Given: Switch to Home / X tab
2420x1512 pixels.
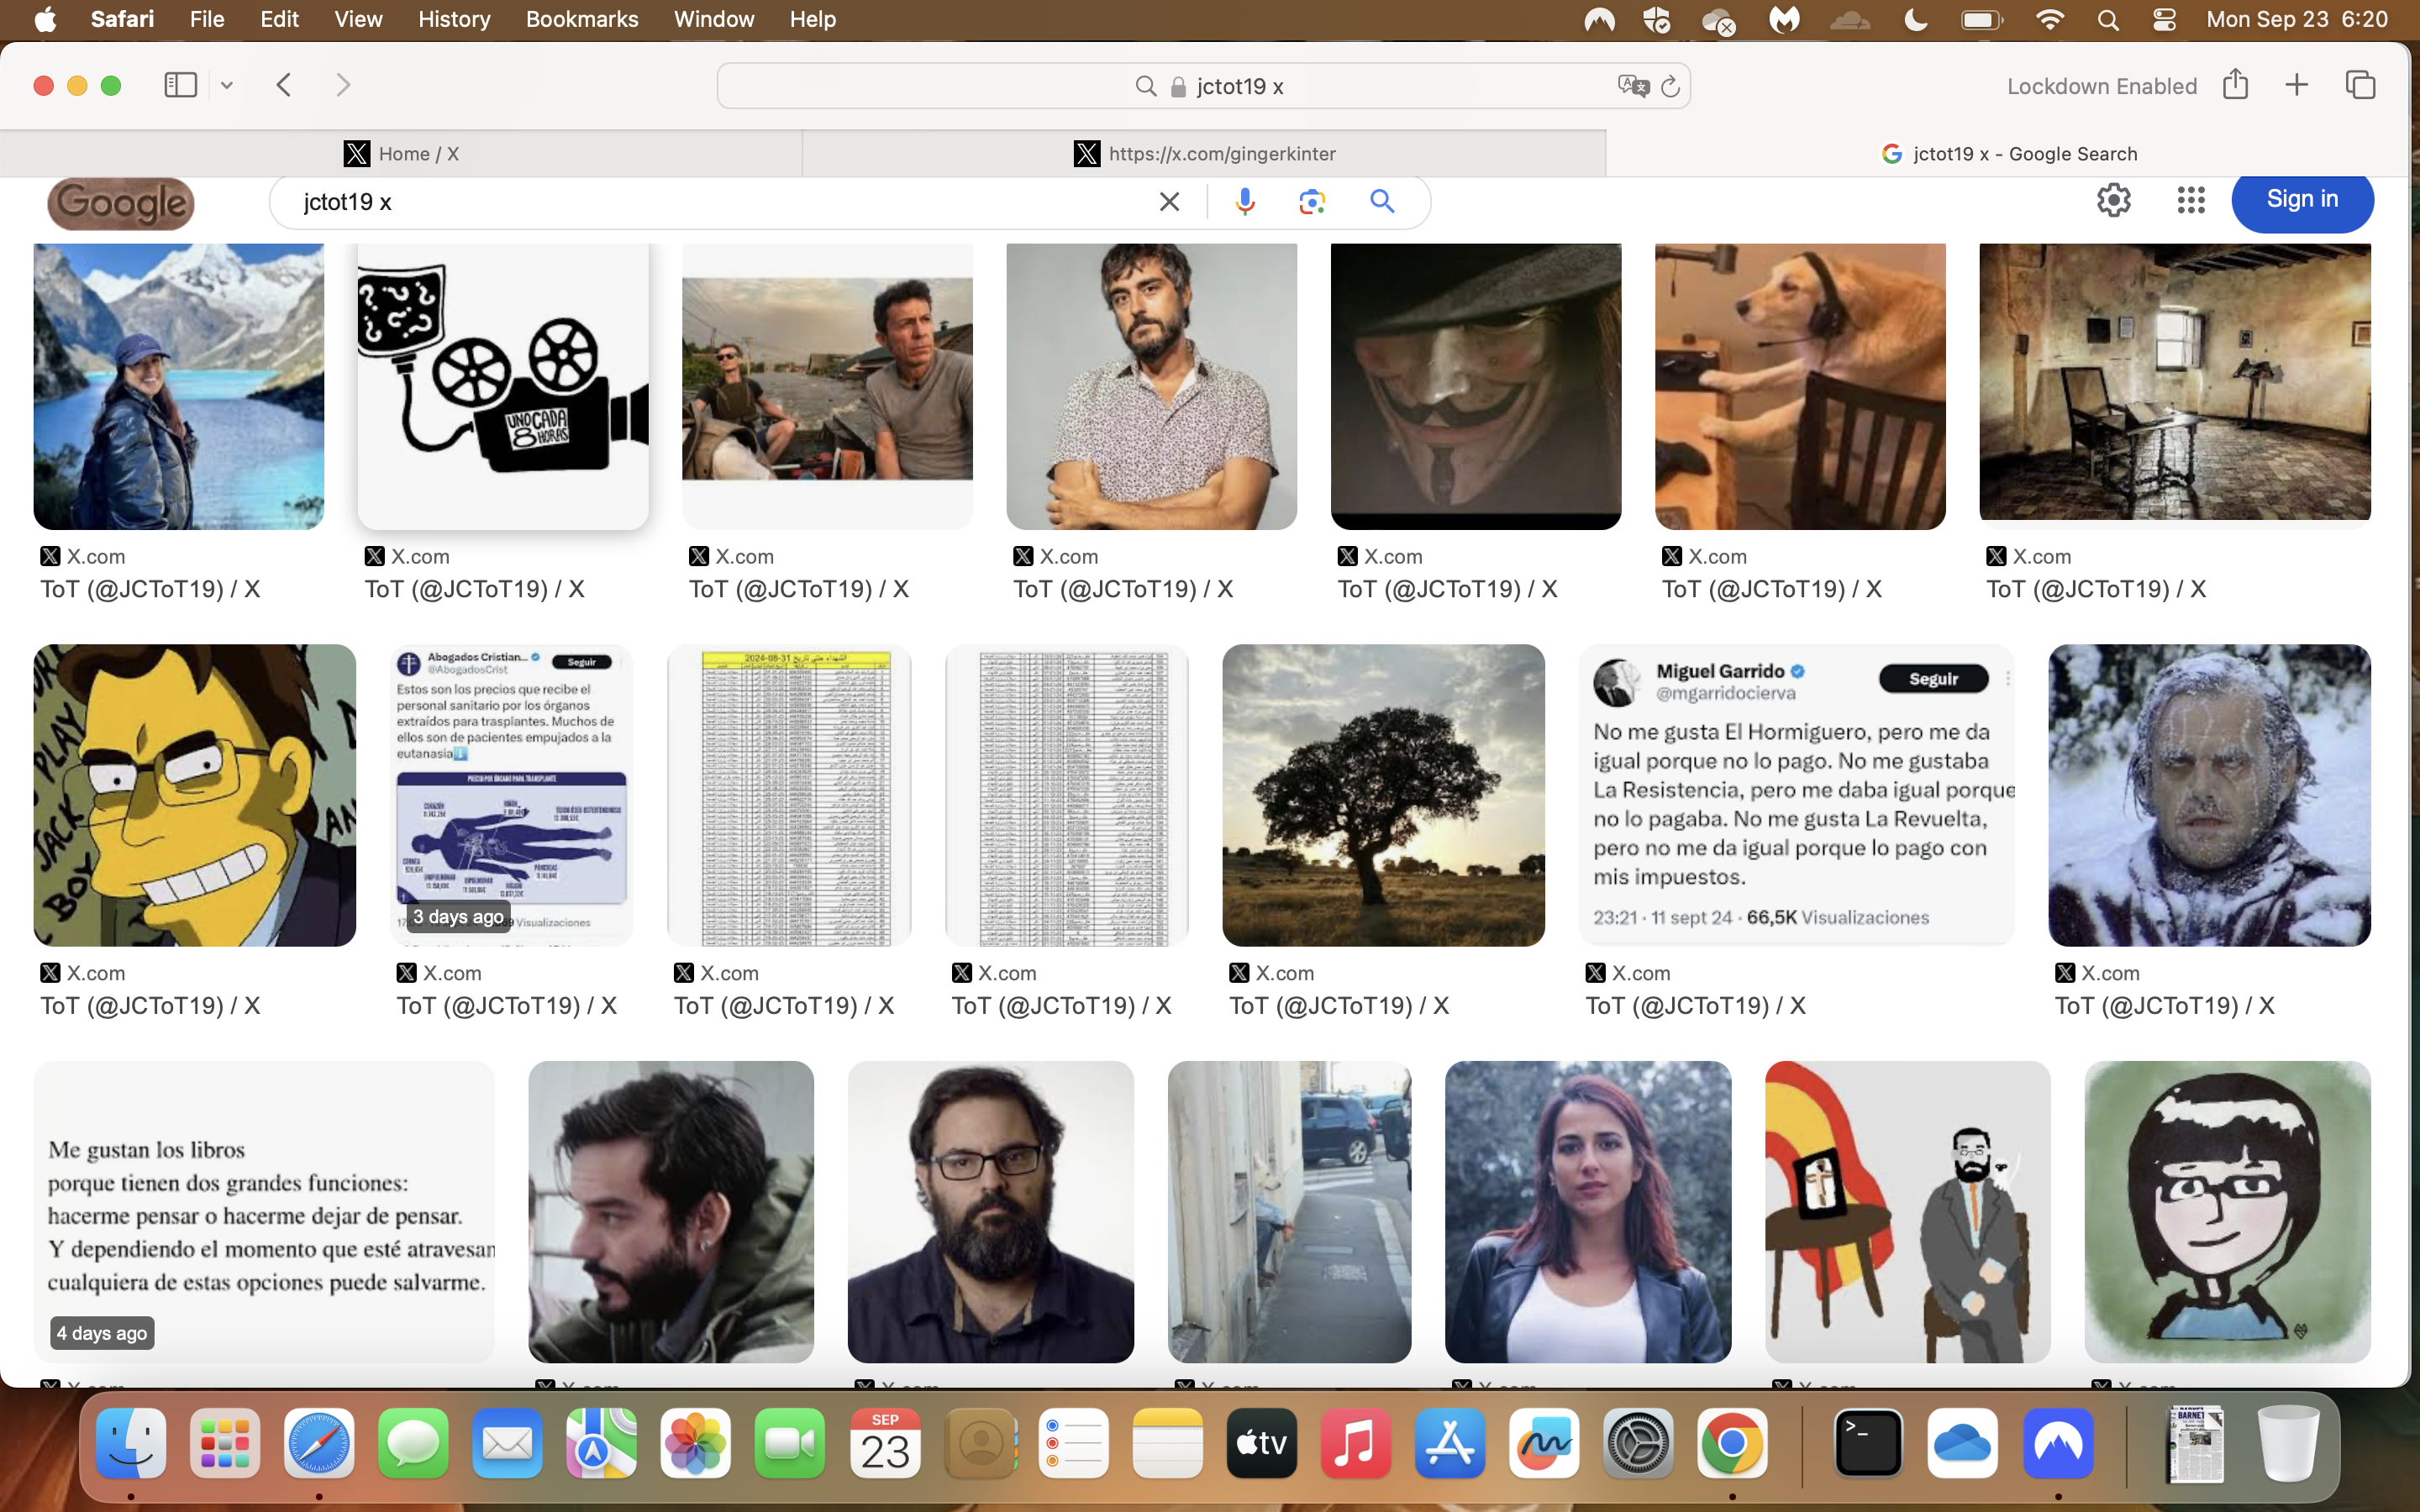Looking at the screenshot, I should tap(401, 153).
